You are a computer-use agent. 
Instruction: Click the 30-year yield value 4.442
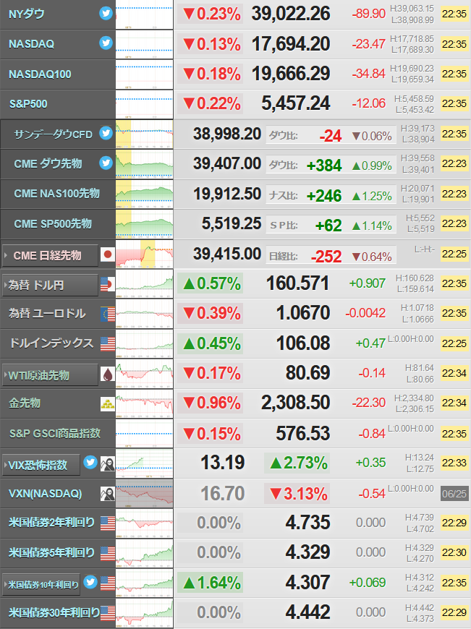[x=308, y=612]
